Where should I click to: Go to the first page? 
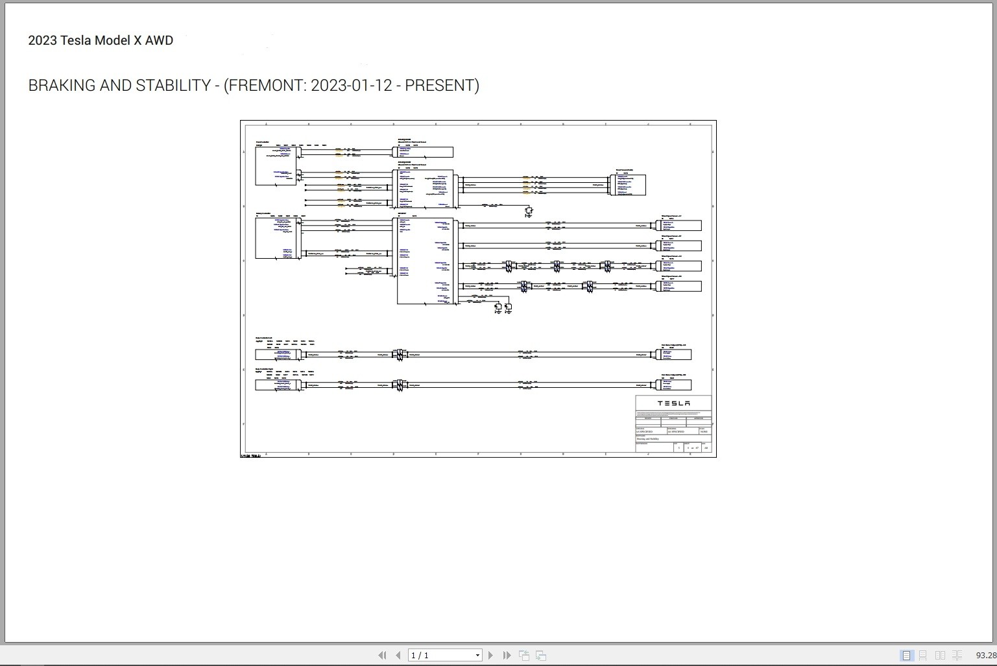382,656
